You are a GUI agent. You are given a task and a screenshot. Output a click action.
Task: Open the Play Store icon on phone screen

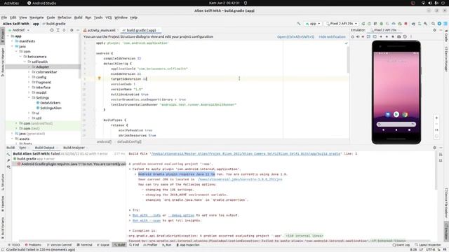(396, 114)
